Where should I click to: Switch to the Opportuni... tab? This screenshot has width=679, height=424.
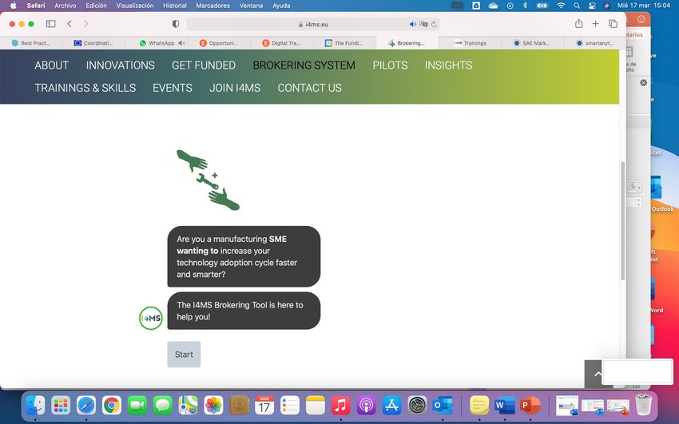tap(219, 43)
